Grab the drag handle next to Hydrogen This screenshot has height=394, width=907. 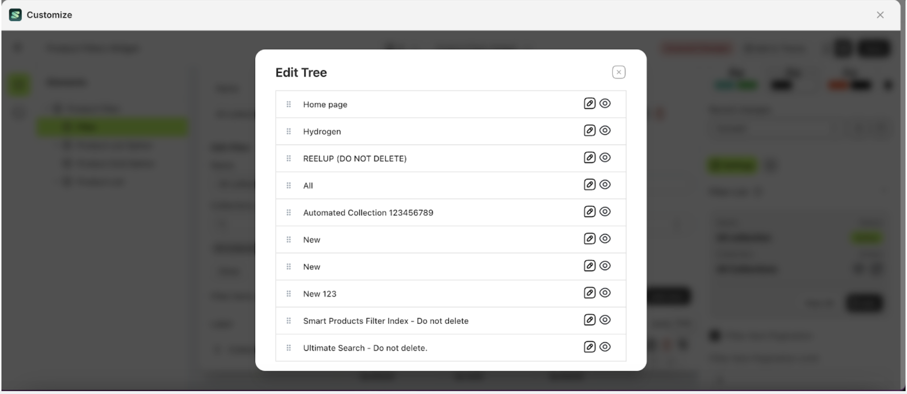pyautogui.click(x=289, y=131)
